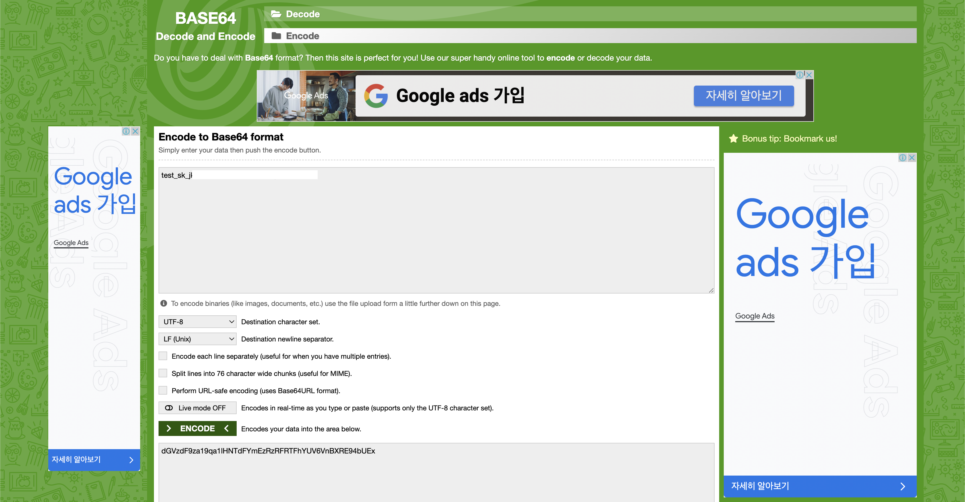Open the UTF-8 character set dropdown

197,322
